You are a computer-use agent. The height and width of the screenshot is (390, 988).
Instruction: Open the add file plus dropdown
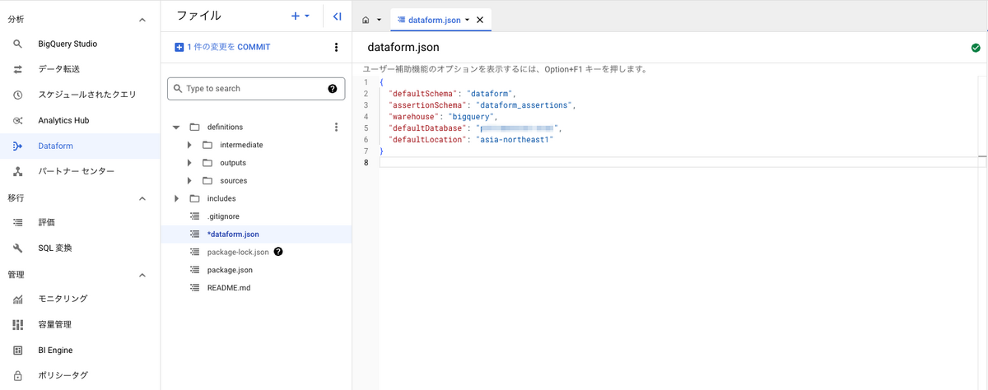(301, 16)
